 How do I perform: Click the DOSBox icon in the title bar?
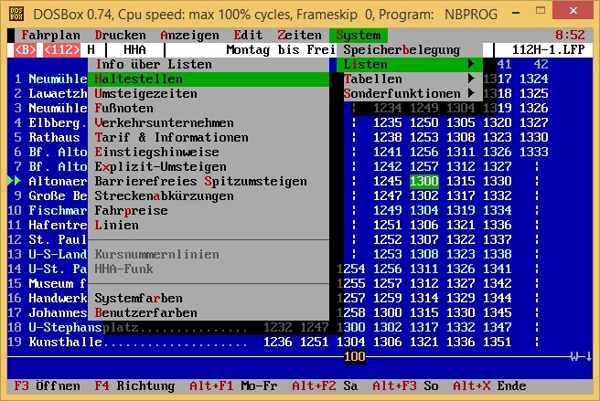click(x=14, y=12)
